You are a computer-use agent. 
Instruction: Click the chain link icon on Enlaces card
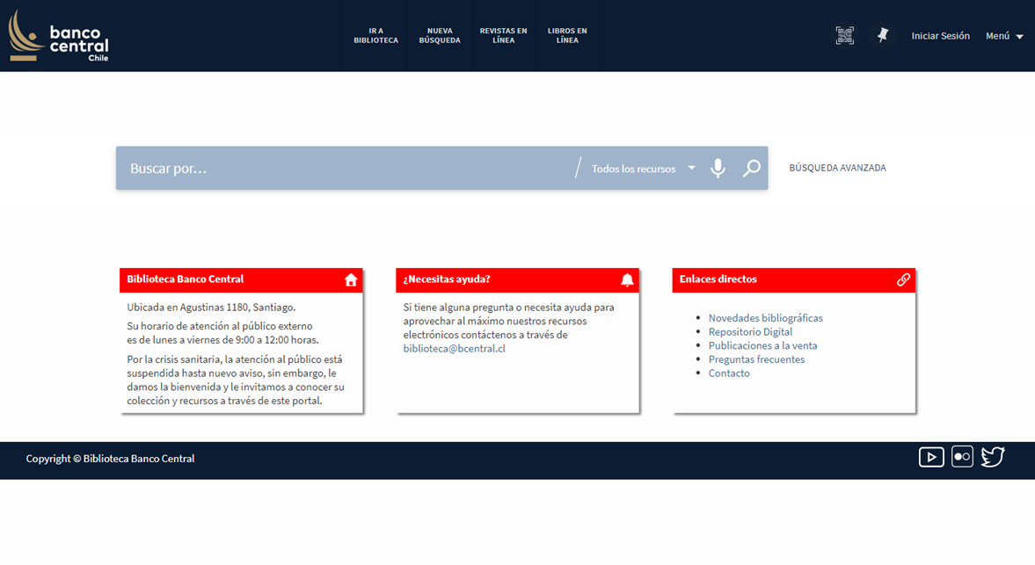903,279
